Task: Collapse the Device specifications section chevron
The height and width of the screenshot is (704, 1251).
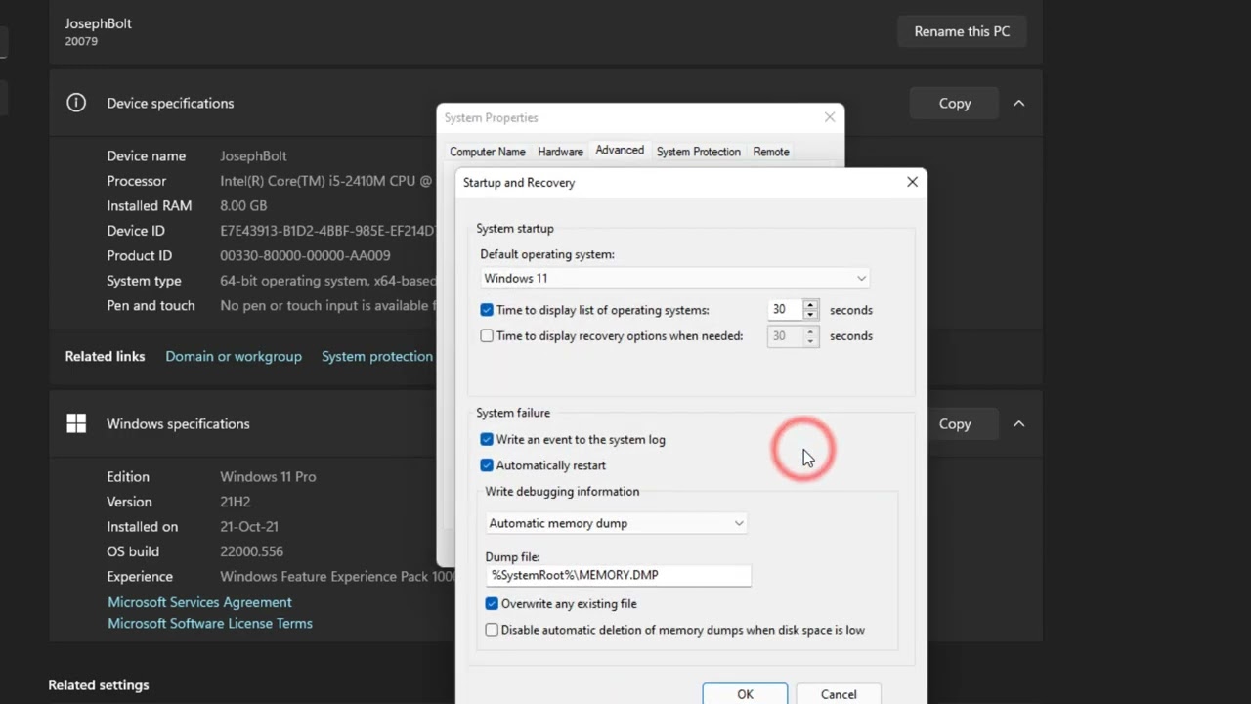Action: pyautogui.click(x=1018, y=103)
